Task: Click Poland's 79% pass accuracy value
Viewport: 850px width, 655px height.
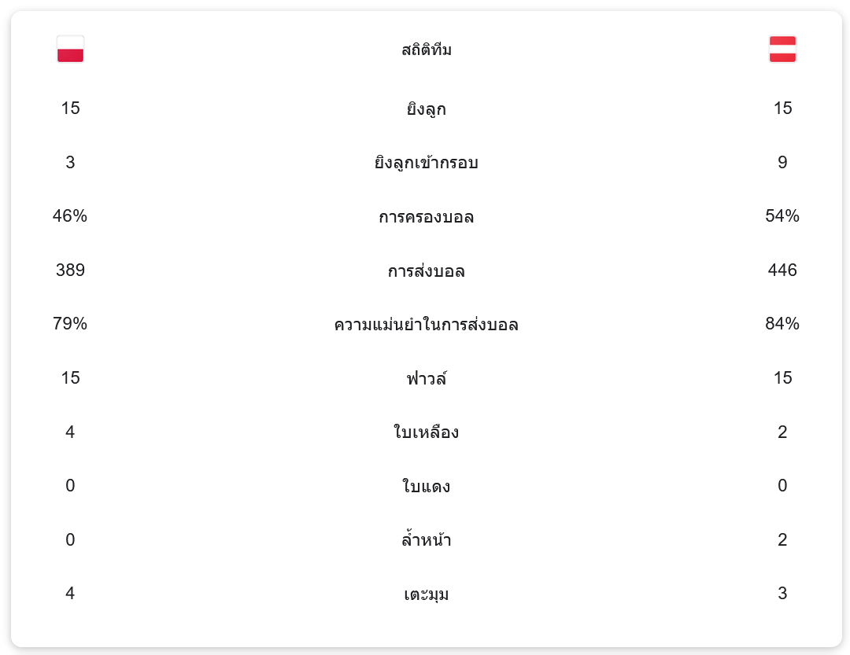Action: click(x=70, y=324)
